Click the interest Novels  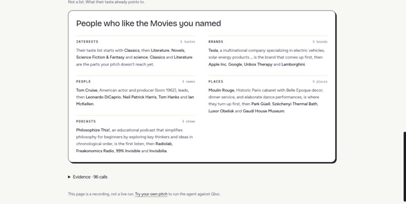178,50
